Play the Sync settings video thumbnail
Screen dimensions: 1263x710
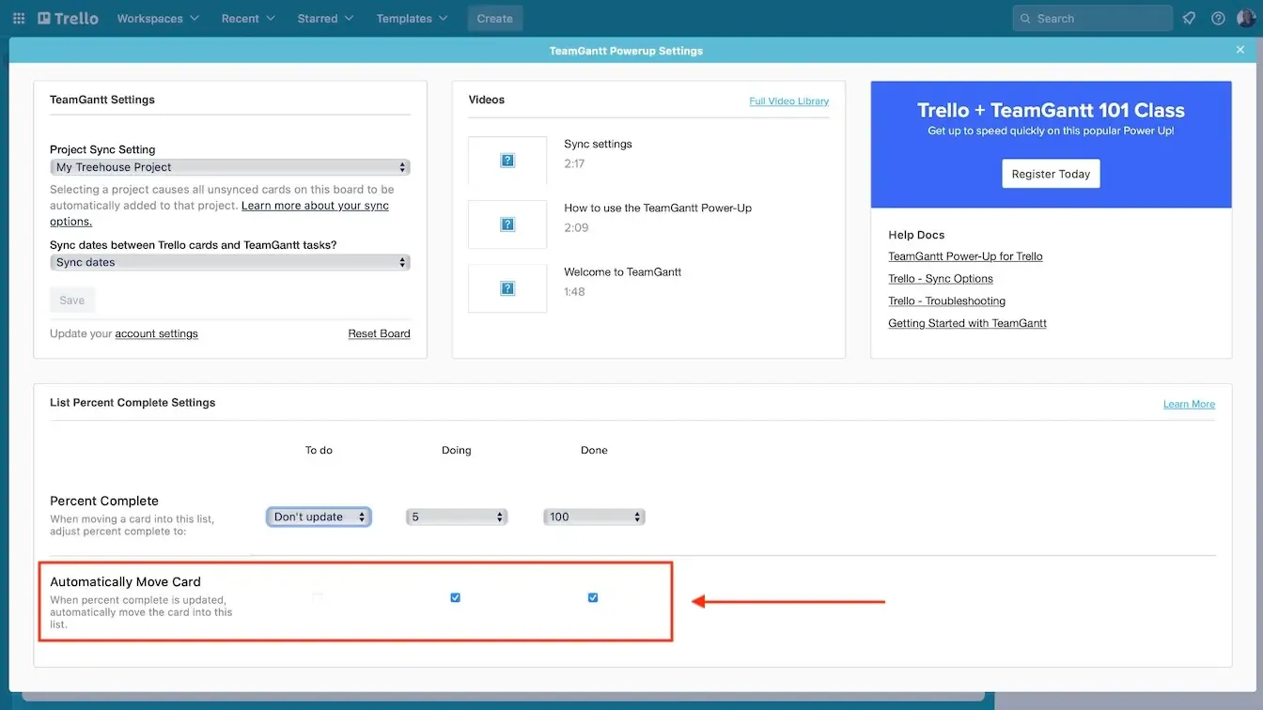pos(507,161)
